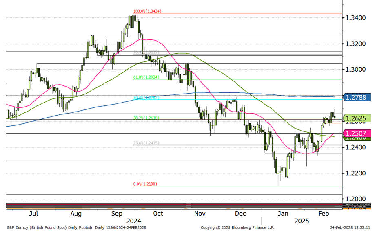Select the 100.0%(1.3434) Fibonacci label
375x234 pixels.
(x=147, y=11)
